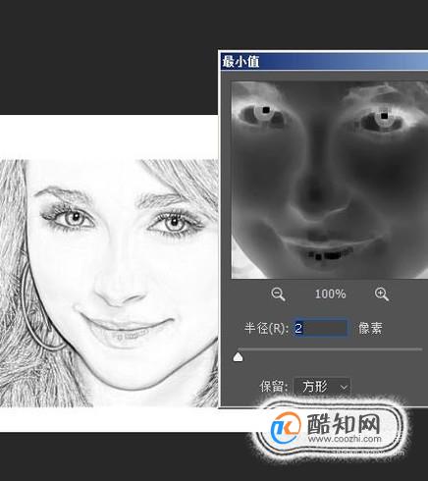The height and width of the screenshot is (481, 428).
Task: Click the 最小值 dialog title bar
Action: pyautogui.click(x=324, y=62)
